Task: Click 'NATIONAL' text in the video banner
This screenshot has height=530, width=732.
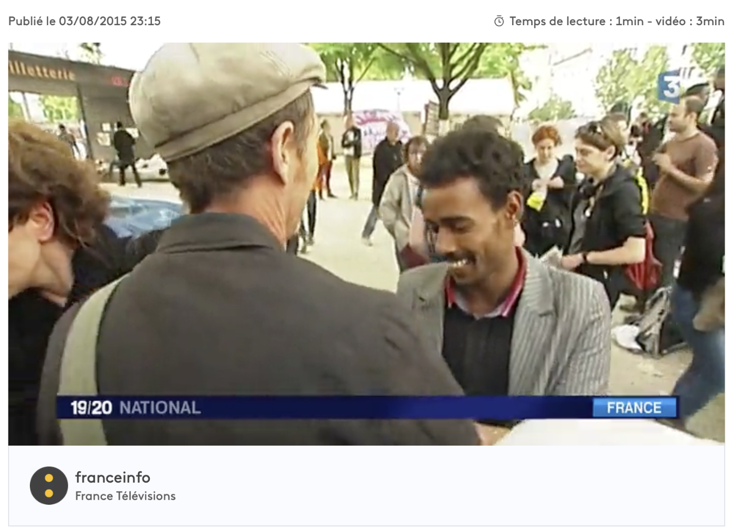Action: pos(160,408)
